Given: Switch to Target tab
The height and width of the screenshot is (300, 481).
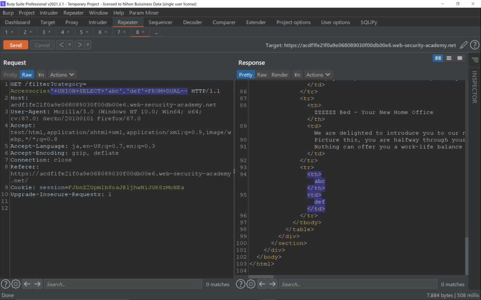Looking at the screenshot, I should tap(48, 22).
